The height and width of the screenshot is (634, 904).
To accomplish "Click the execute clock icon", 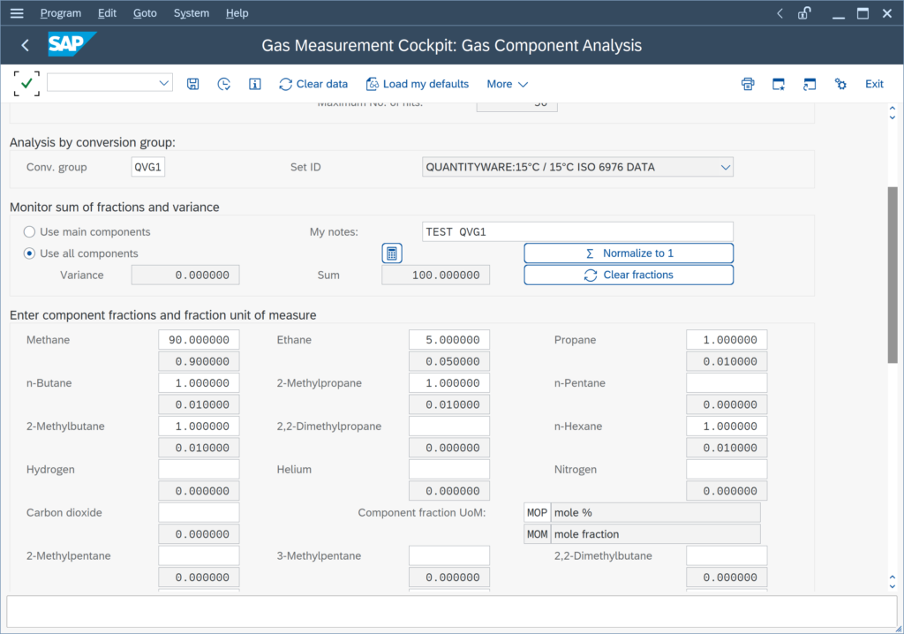I will (223, 84).
